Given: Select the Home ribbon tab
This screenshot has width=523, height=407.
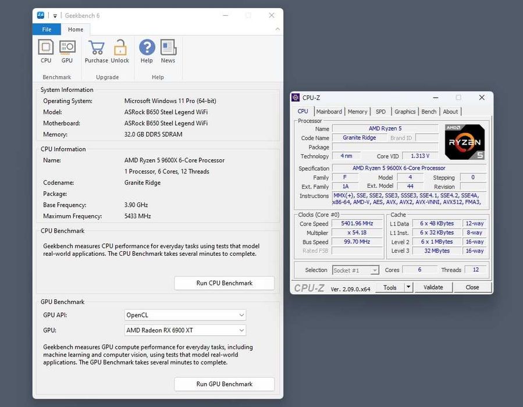Looking at the screenshot, I should [76, 29].
